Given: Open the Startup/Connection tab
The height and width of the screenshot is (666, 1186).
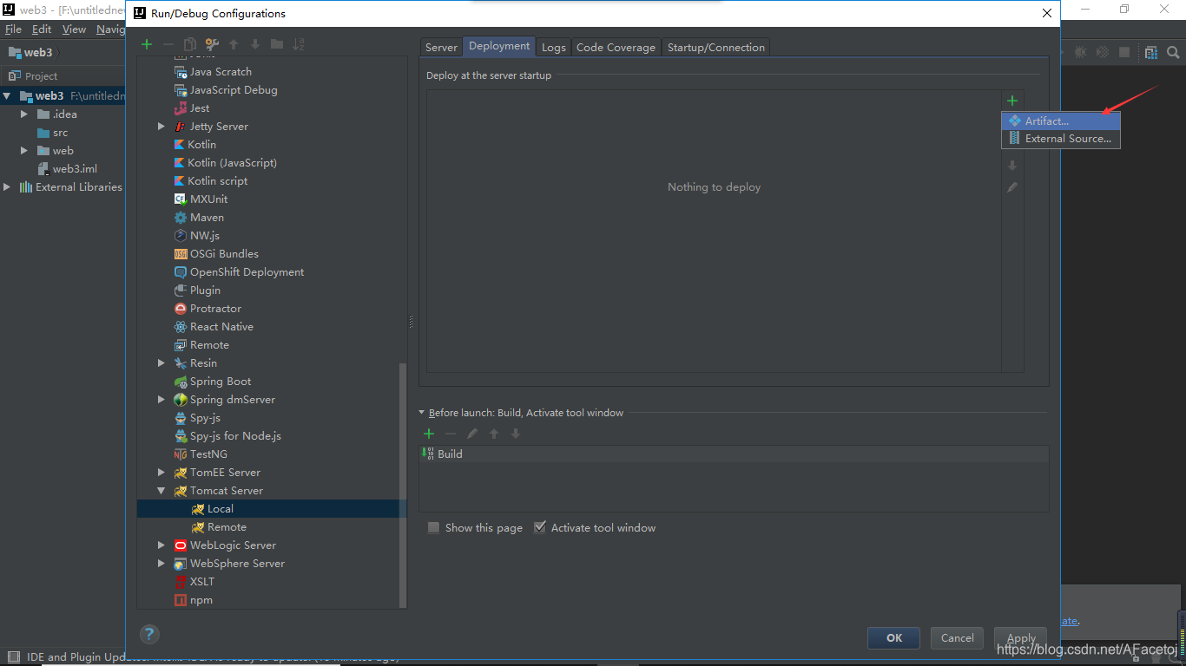Looking at the screenshot, I should point(716,48).
